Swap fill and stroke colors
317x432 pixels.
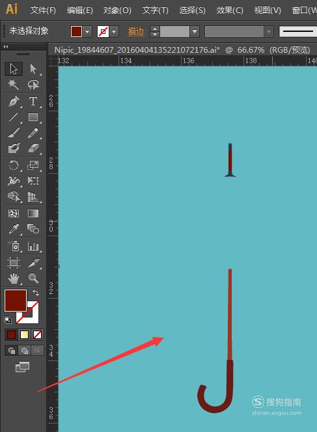[36, 292]
